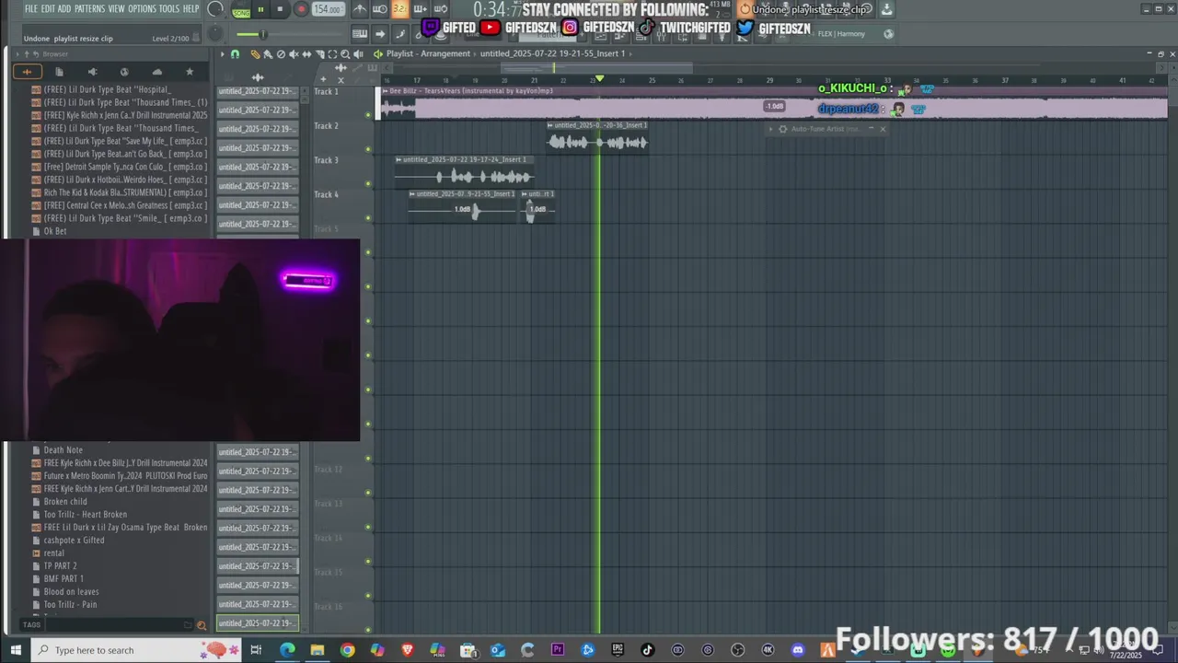Click the Playlist - Arrangement breadcrumb
This screenshot has height=663, width=1178.
point(428,53)
